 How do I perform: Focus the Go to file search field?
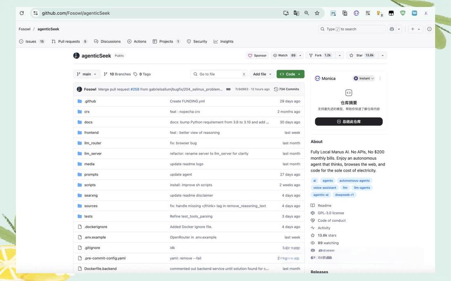click(x=219, y=74)
